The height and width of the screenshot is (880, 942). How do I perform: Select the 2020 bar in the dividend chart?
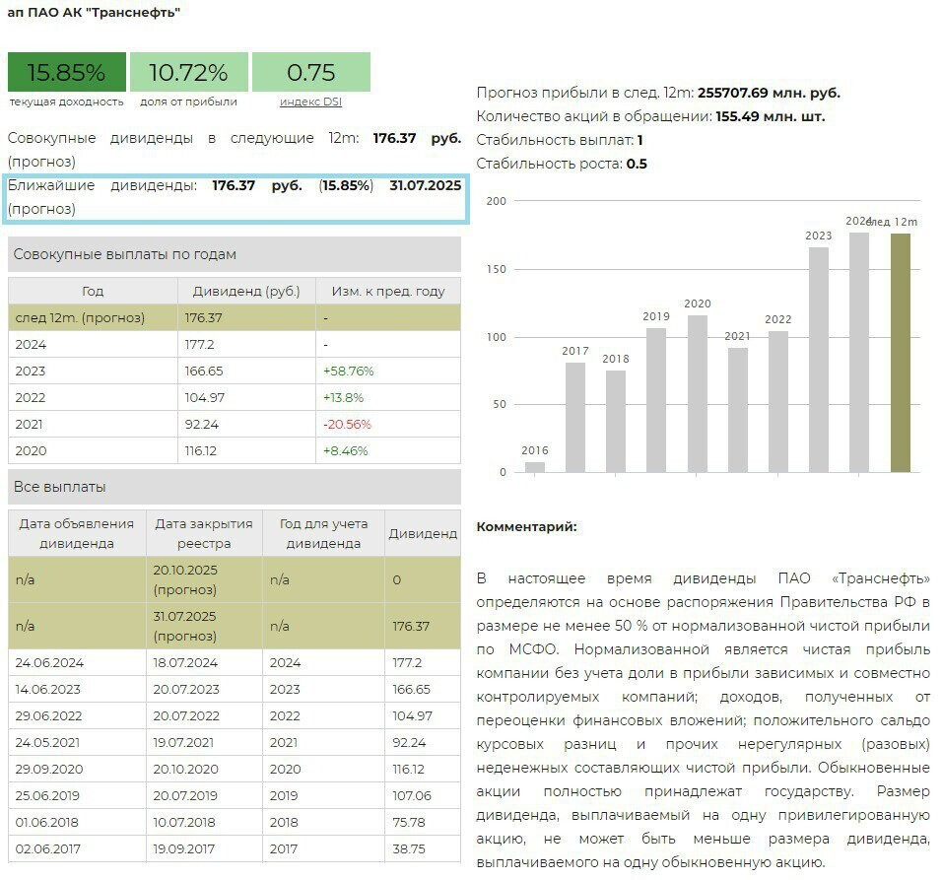tap(697, 393)
